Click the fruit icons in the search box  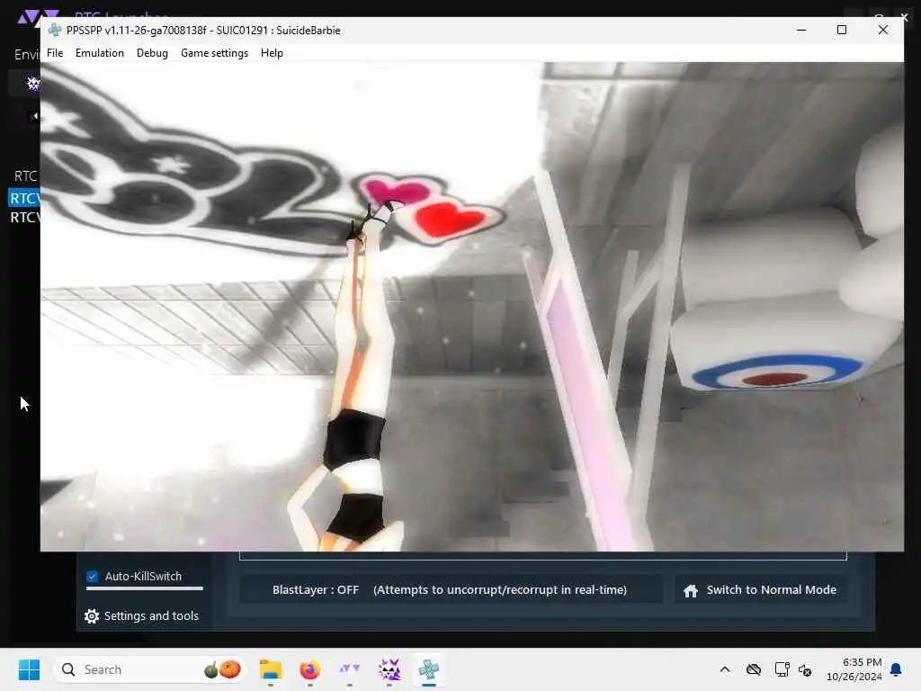click(223, 669)
